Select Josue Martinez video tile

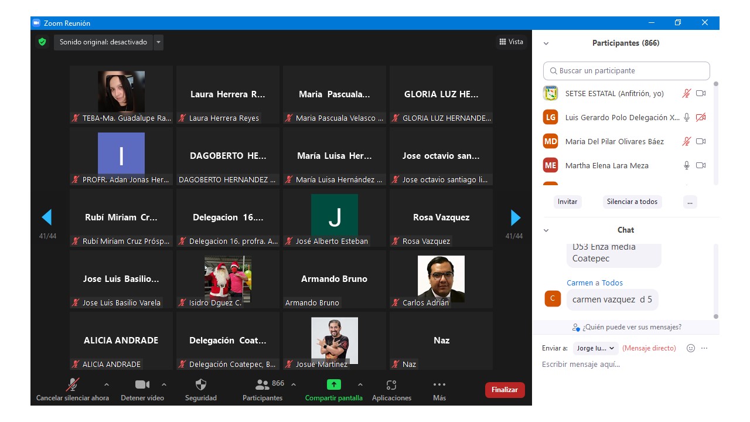pyautogui.click(x=335, y=341)
